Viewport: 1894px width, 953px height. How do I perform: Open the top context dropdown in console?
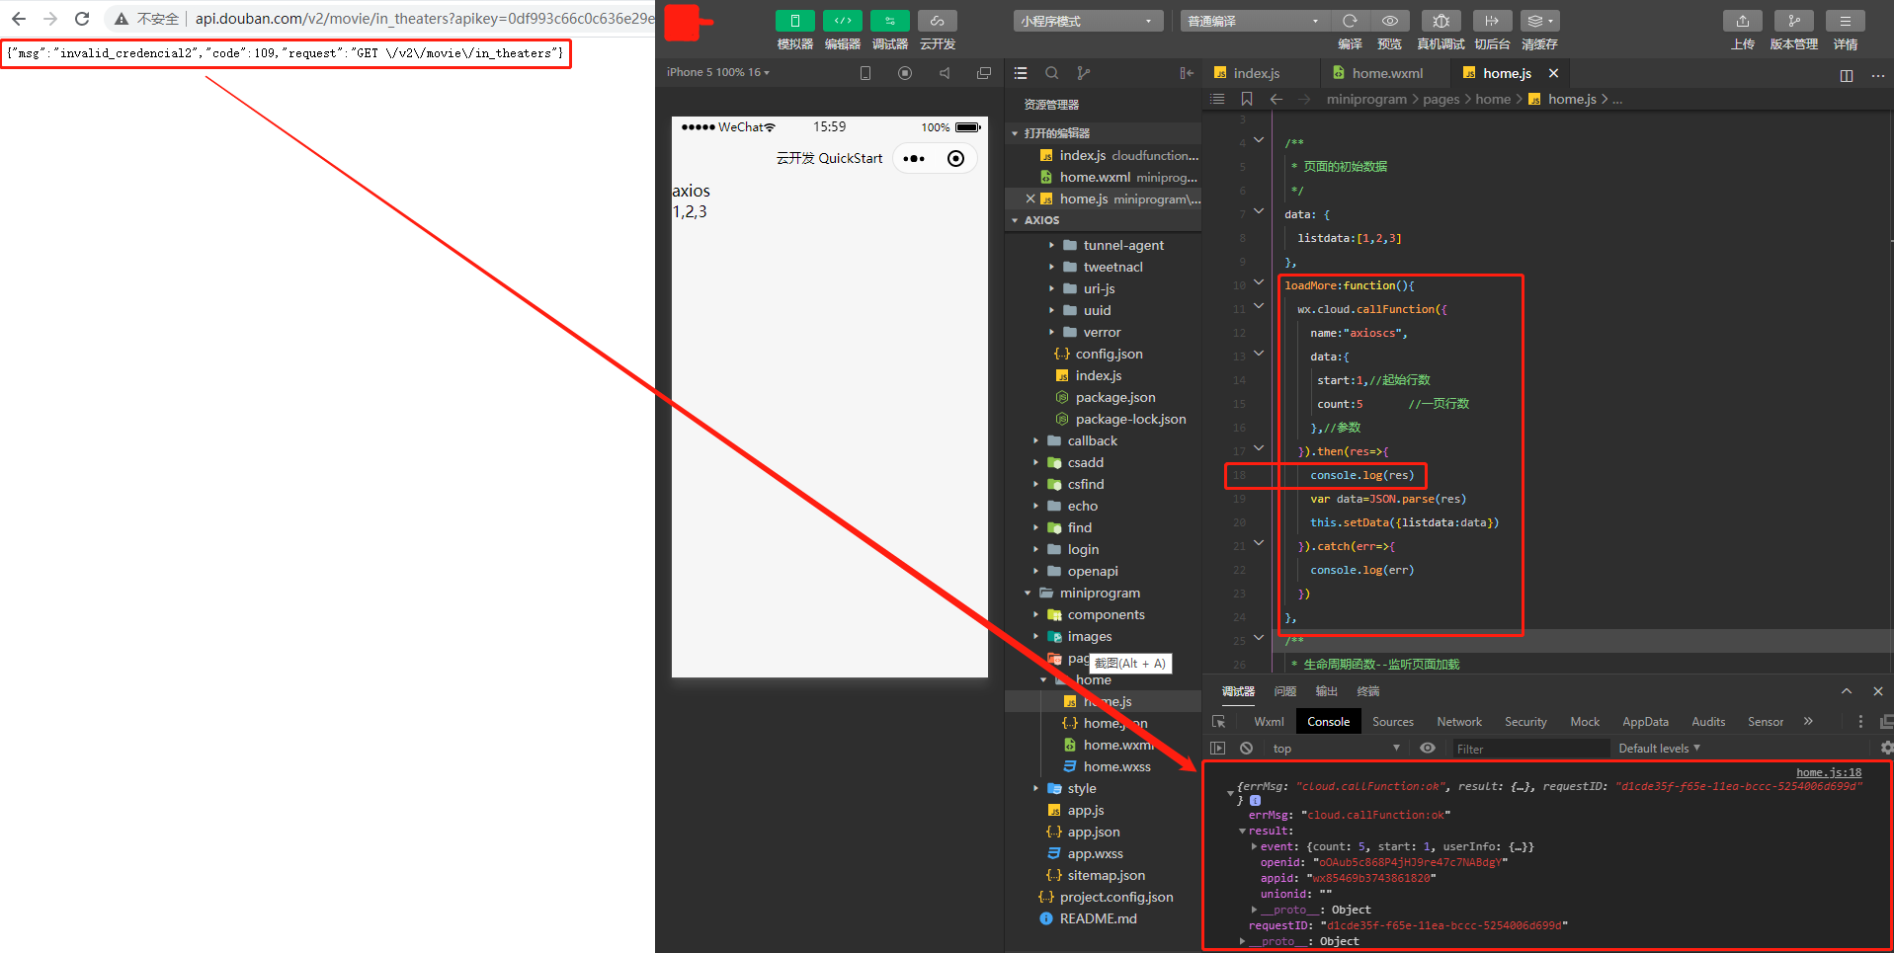1335,749
